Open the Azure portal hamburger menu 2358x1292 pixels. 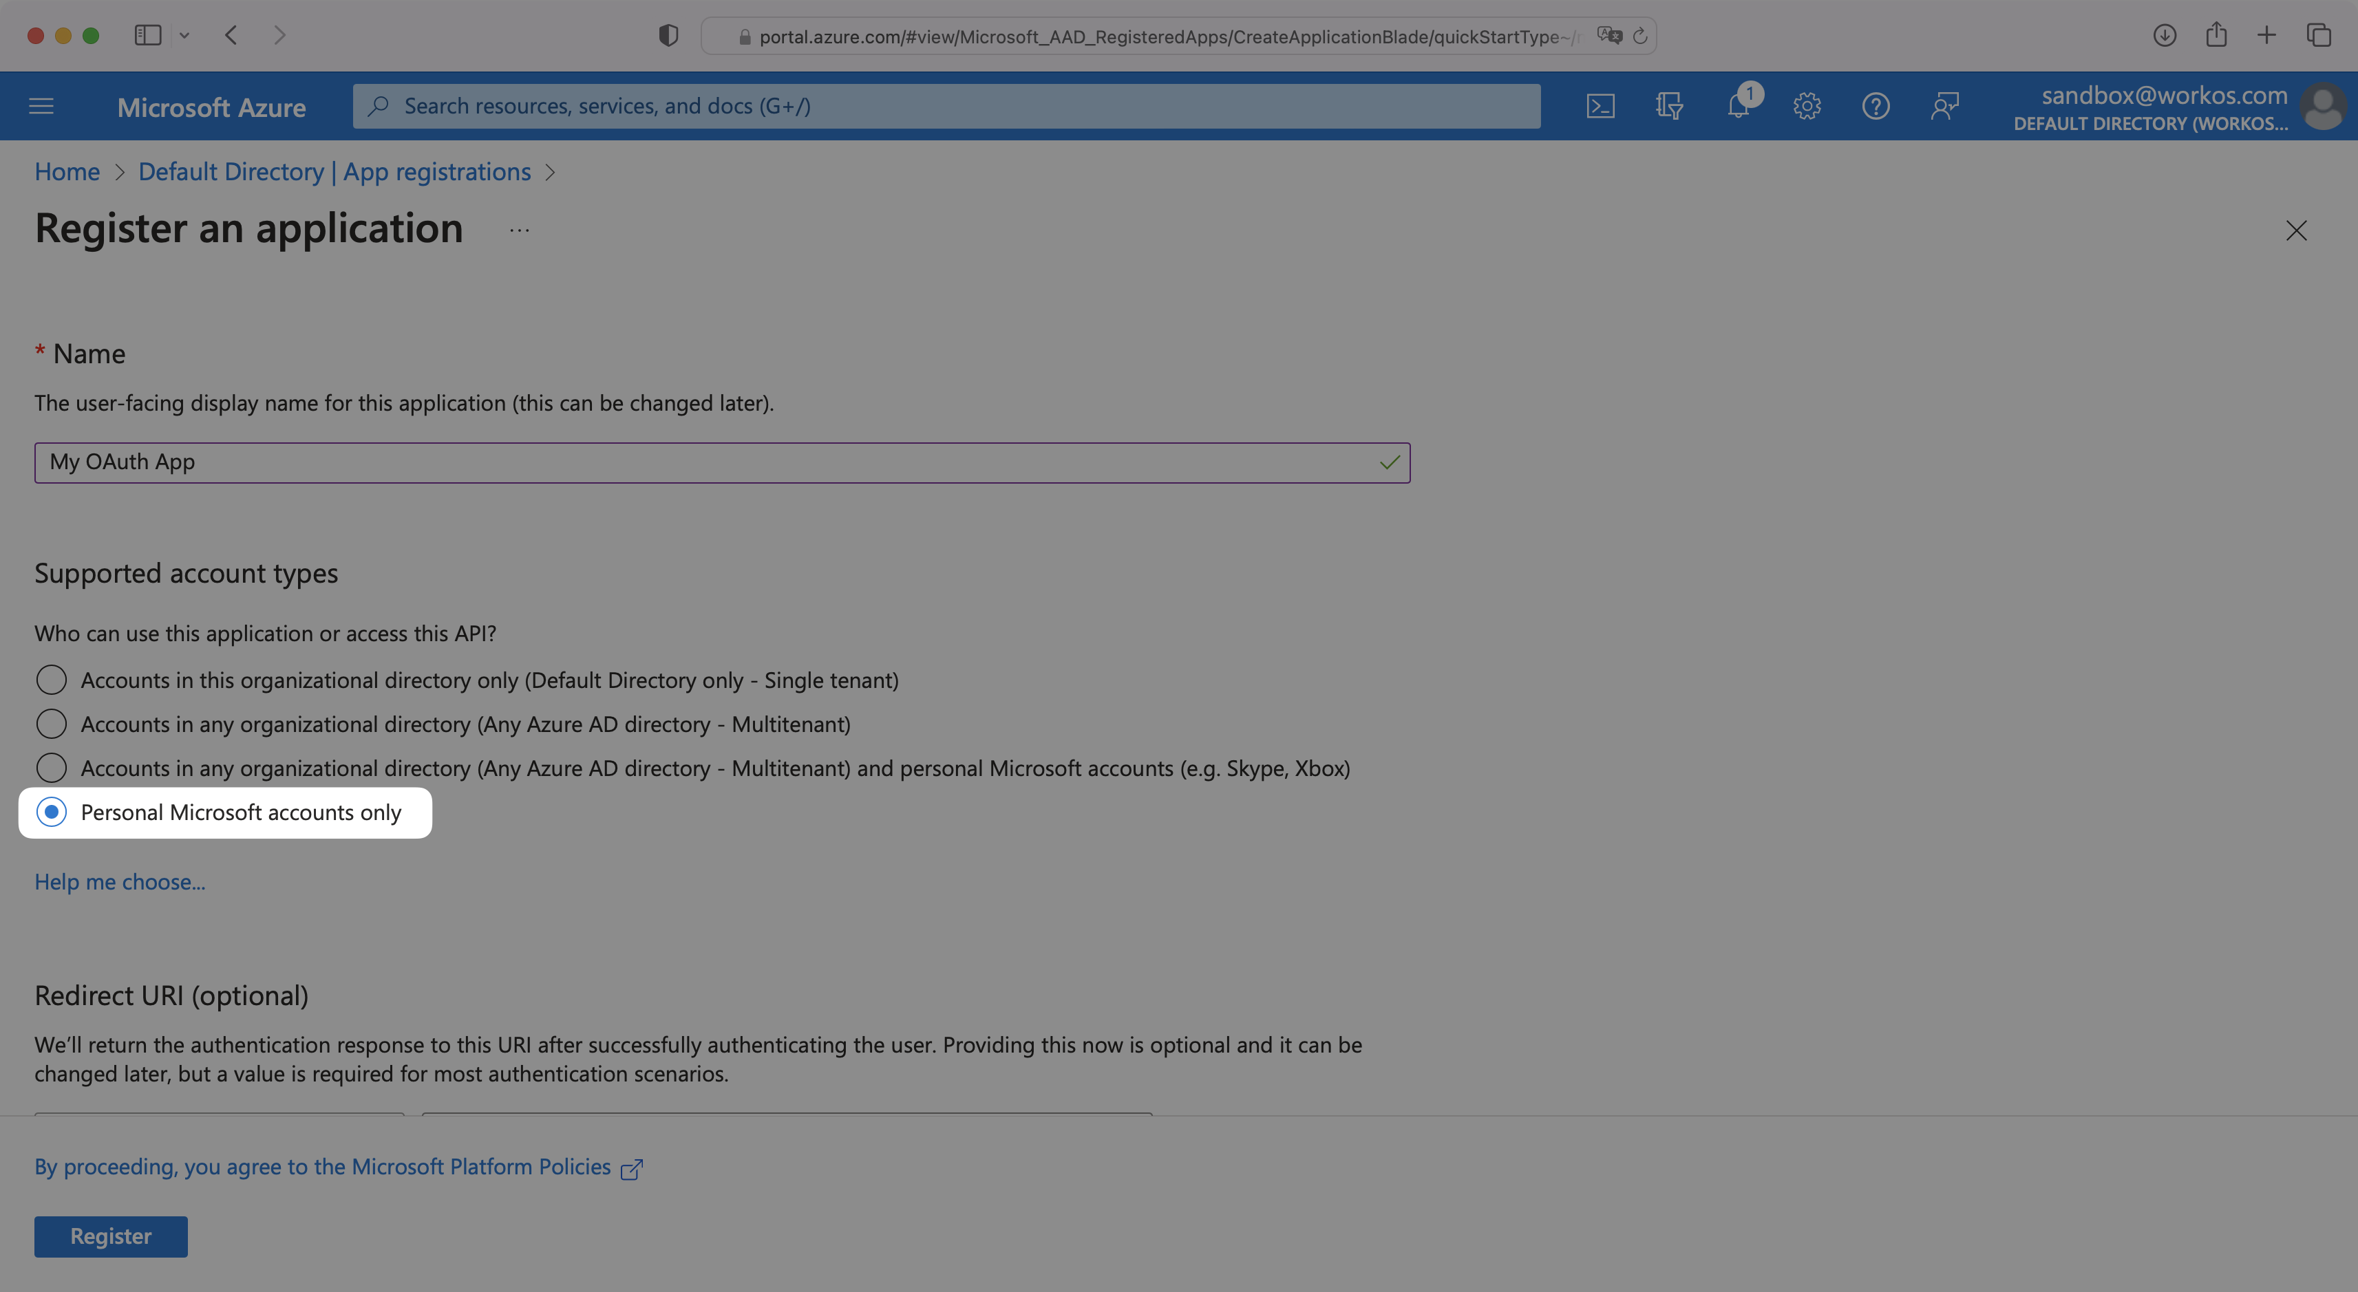(x=41, y=106)
